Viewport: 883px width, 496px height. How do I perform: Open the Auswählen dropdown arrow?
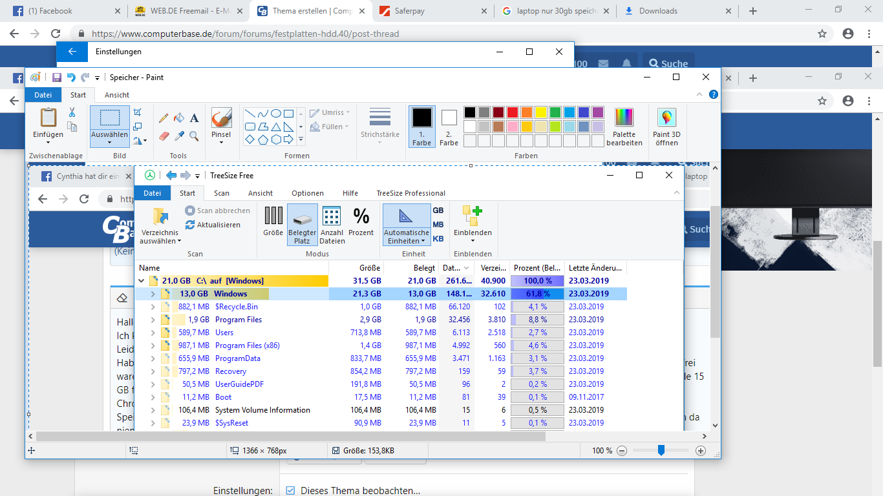(109, 143)
